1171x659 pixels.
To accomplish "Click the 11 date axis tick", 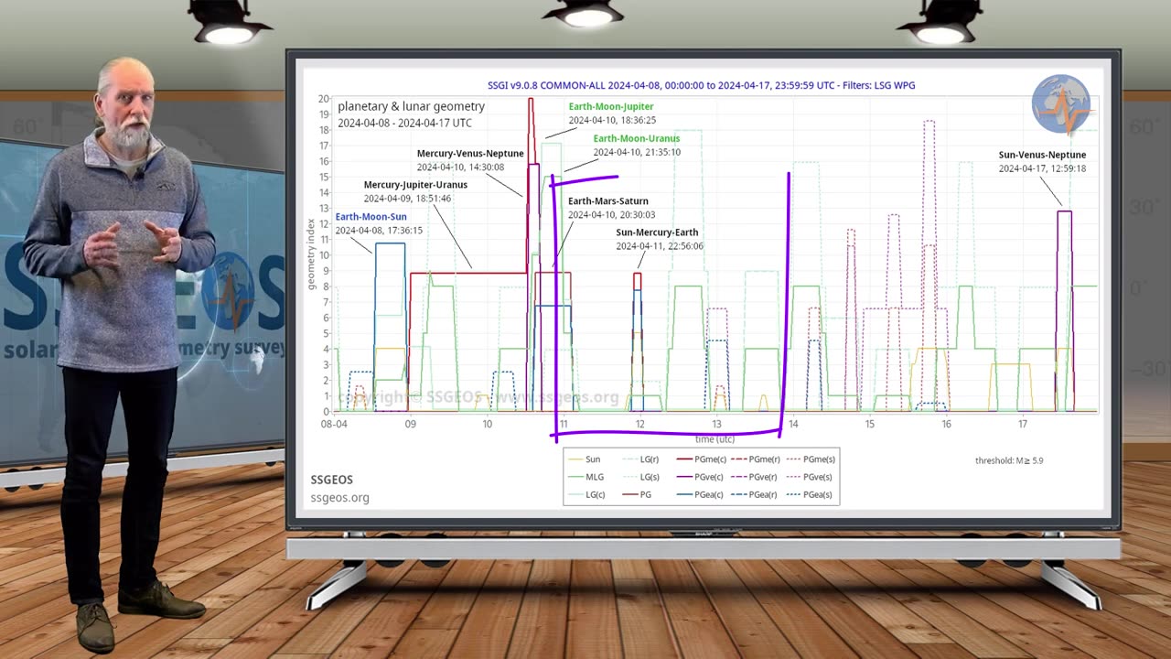I will point(564,424).
